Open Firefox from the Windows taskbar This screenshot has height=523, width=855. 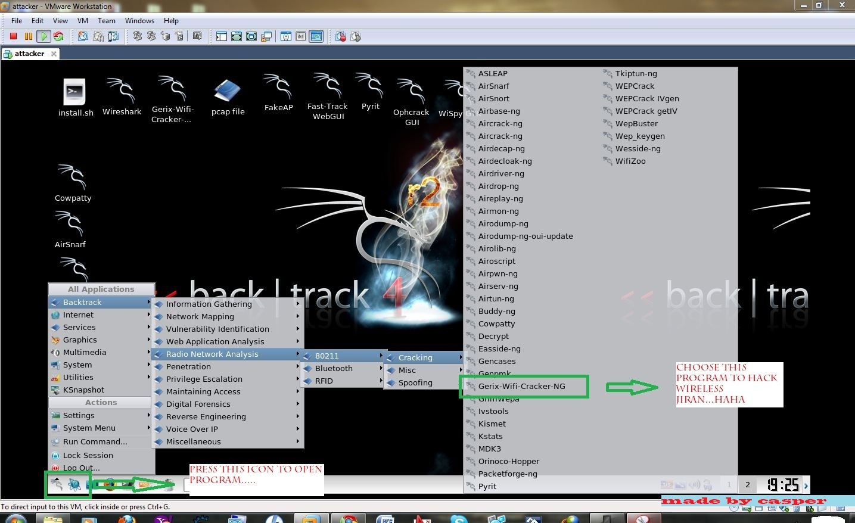126,519
